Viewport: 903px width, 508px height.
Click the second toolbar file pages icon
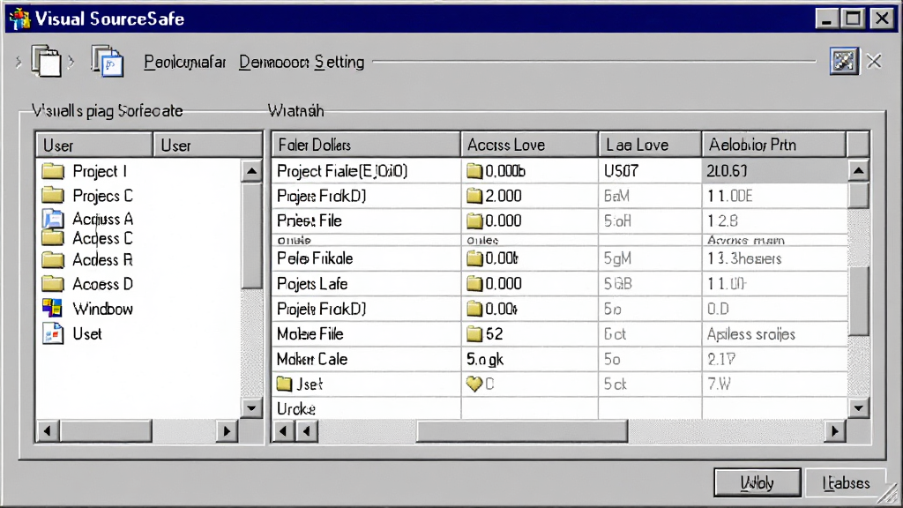tap(108, 61)
